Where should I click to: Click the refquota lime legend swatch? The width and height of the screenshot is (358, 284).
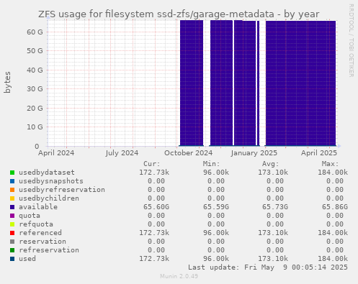(12, 224)
